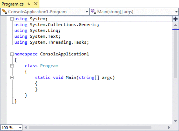Collapse the using directives block
This screenshot has height=131, width=179.
12,19
